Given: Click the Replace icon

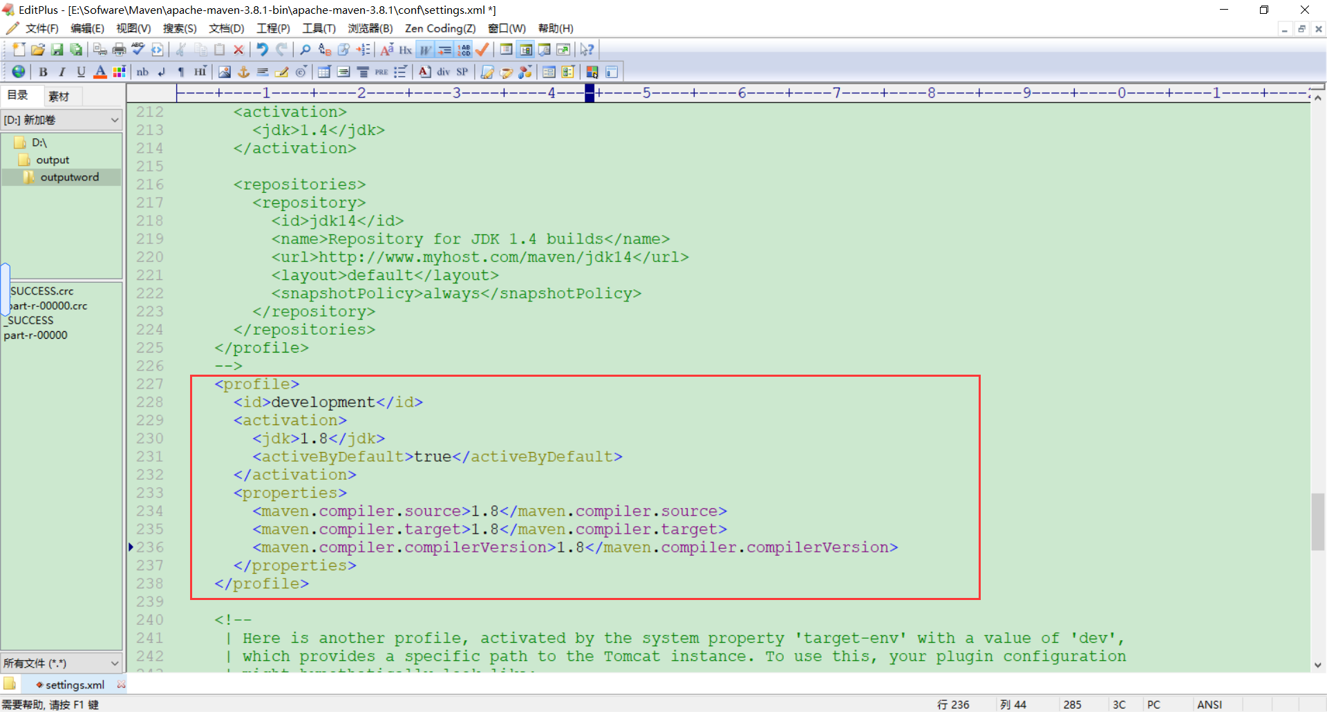Looking at the screenshot, I should [325, 50].
